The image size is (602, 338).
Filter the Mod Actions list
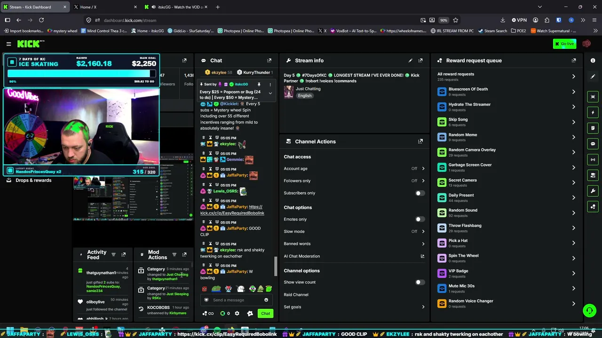tap(174, 254)
